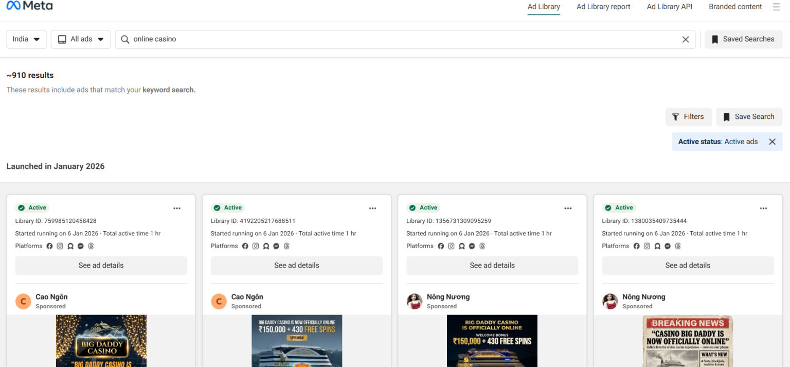Click the Audience Network icon on fourth ad
Screen dimensions: 790x367
point(657,246)
